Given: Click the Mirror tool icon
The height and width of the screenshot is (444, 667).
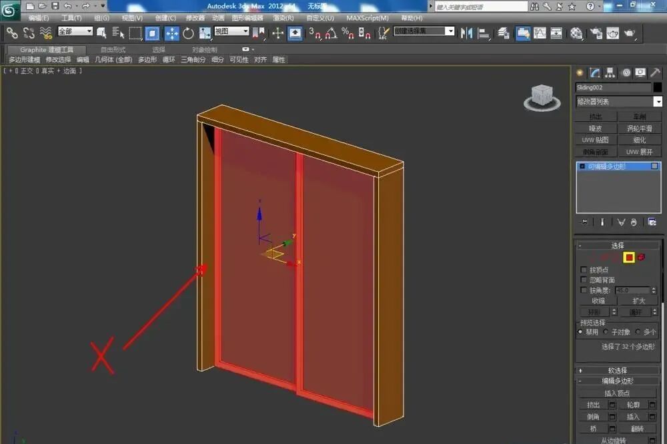Looking at the screenshot, I should pos(466,33).
